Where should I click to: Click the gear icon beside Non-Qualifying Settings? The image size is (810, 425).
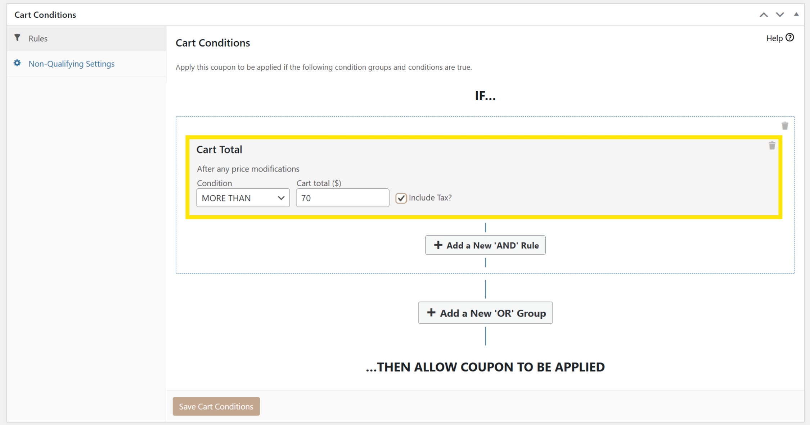(x=17, y=63)
